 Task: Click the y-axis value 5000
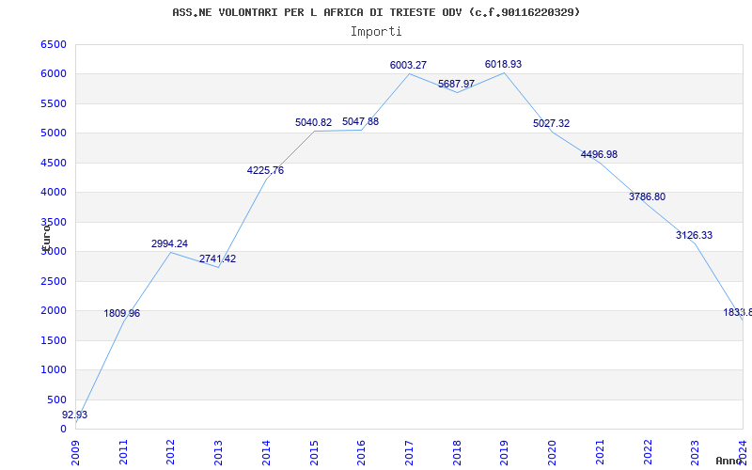coord(54,133)
